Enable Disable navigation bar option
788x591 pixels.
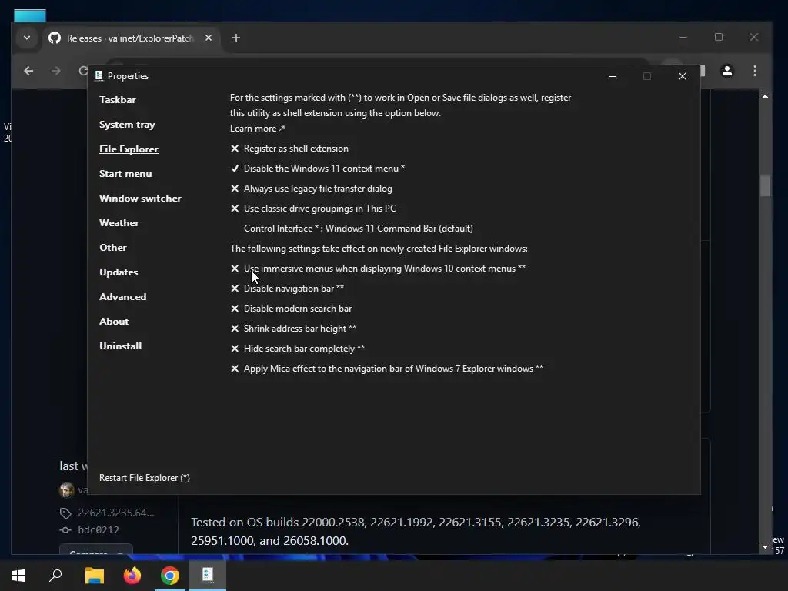[287, 289]
